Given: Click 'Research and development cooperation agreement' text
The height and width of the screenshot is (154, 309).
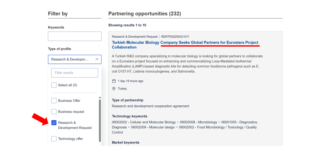Looking at the screenshot, I should click(x=151, y=106).
